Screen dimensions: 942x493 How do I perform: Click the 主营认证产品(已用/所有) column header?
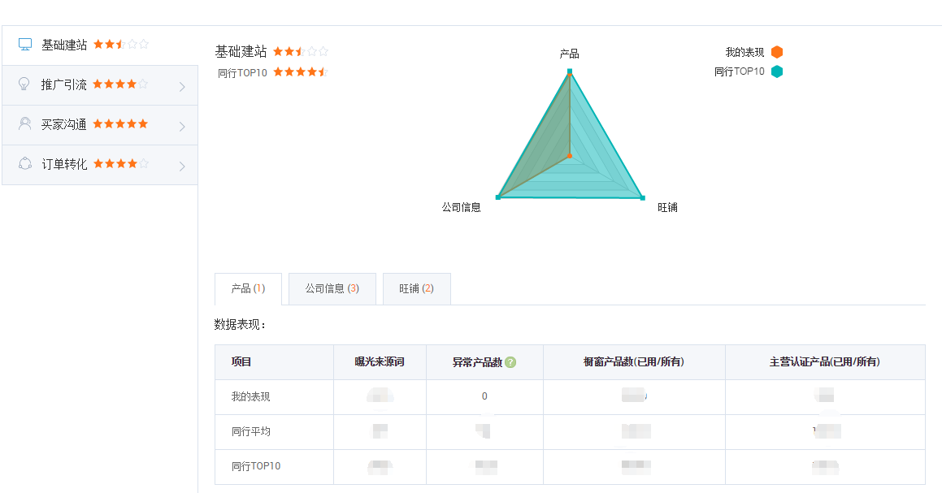(x=825, y=361)
